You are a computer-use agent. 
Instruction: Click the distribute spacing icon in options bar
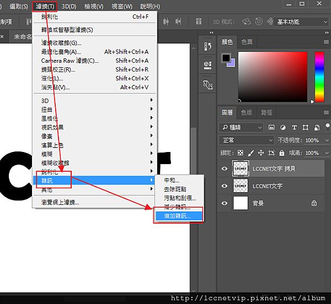[x=199, y=21]
